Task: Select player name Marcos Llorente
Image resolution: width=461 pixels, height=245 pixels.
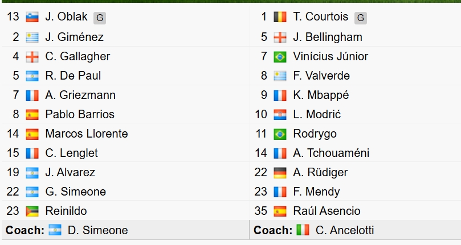Action: (87, 134)
